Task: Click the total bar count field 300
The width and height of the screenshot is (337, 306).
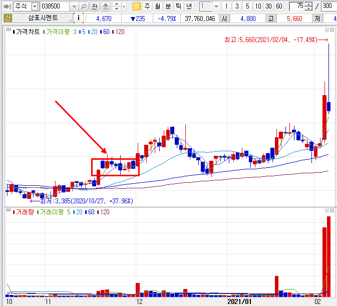Action: click(329, 7)
